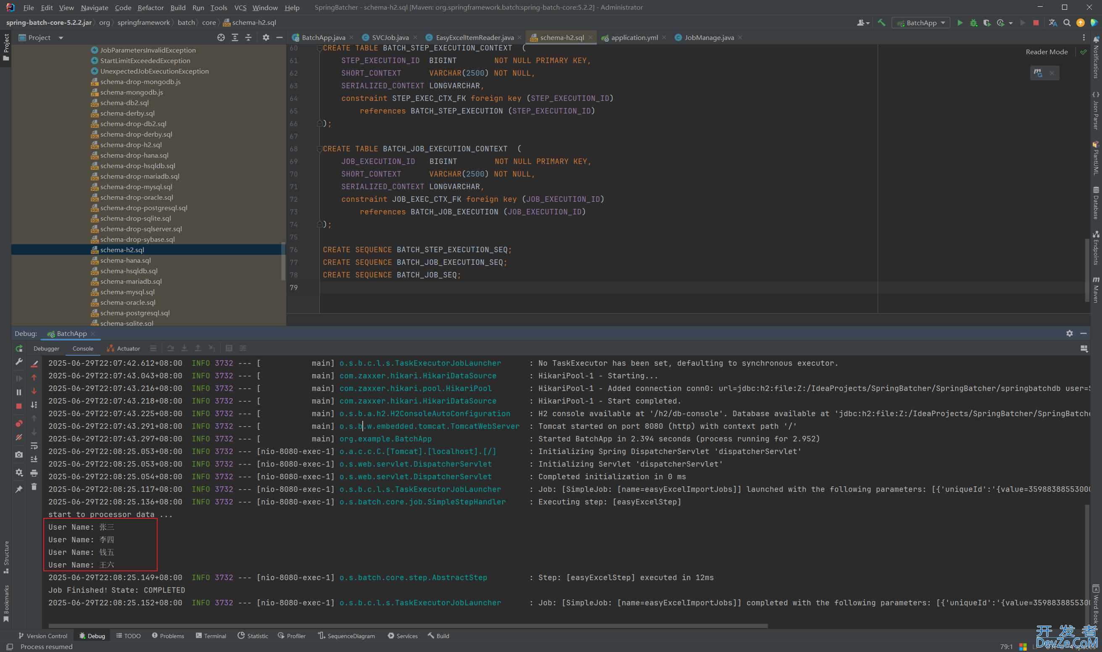Open editor tabs more-options menu

(x=1084, y=38)
